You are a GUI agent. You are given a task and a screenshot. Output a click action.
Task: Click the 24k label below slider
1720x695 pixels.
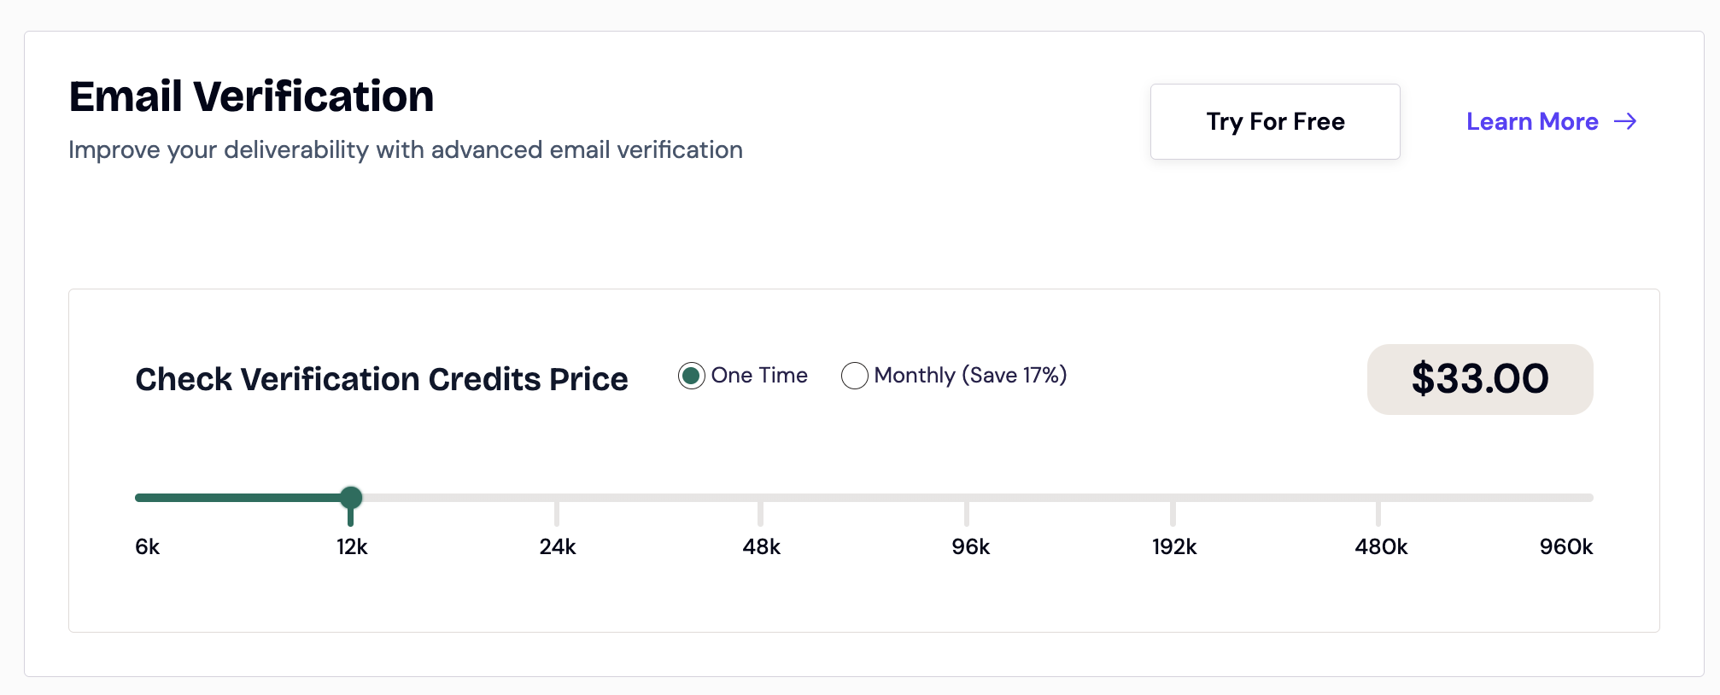point(557,546)
